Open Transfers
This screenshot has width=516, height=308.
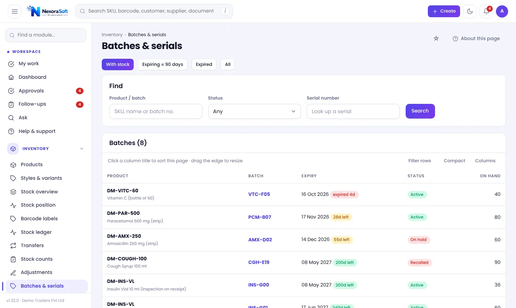(x=47, y=246)
